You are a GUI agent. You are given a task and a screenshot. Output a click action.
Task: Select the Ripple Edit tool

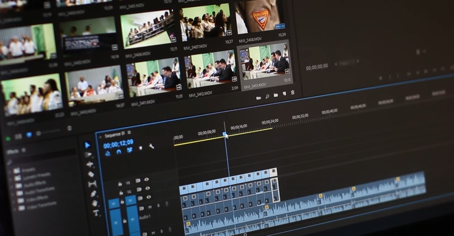(90, 164)
